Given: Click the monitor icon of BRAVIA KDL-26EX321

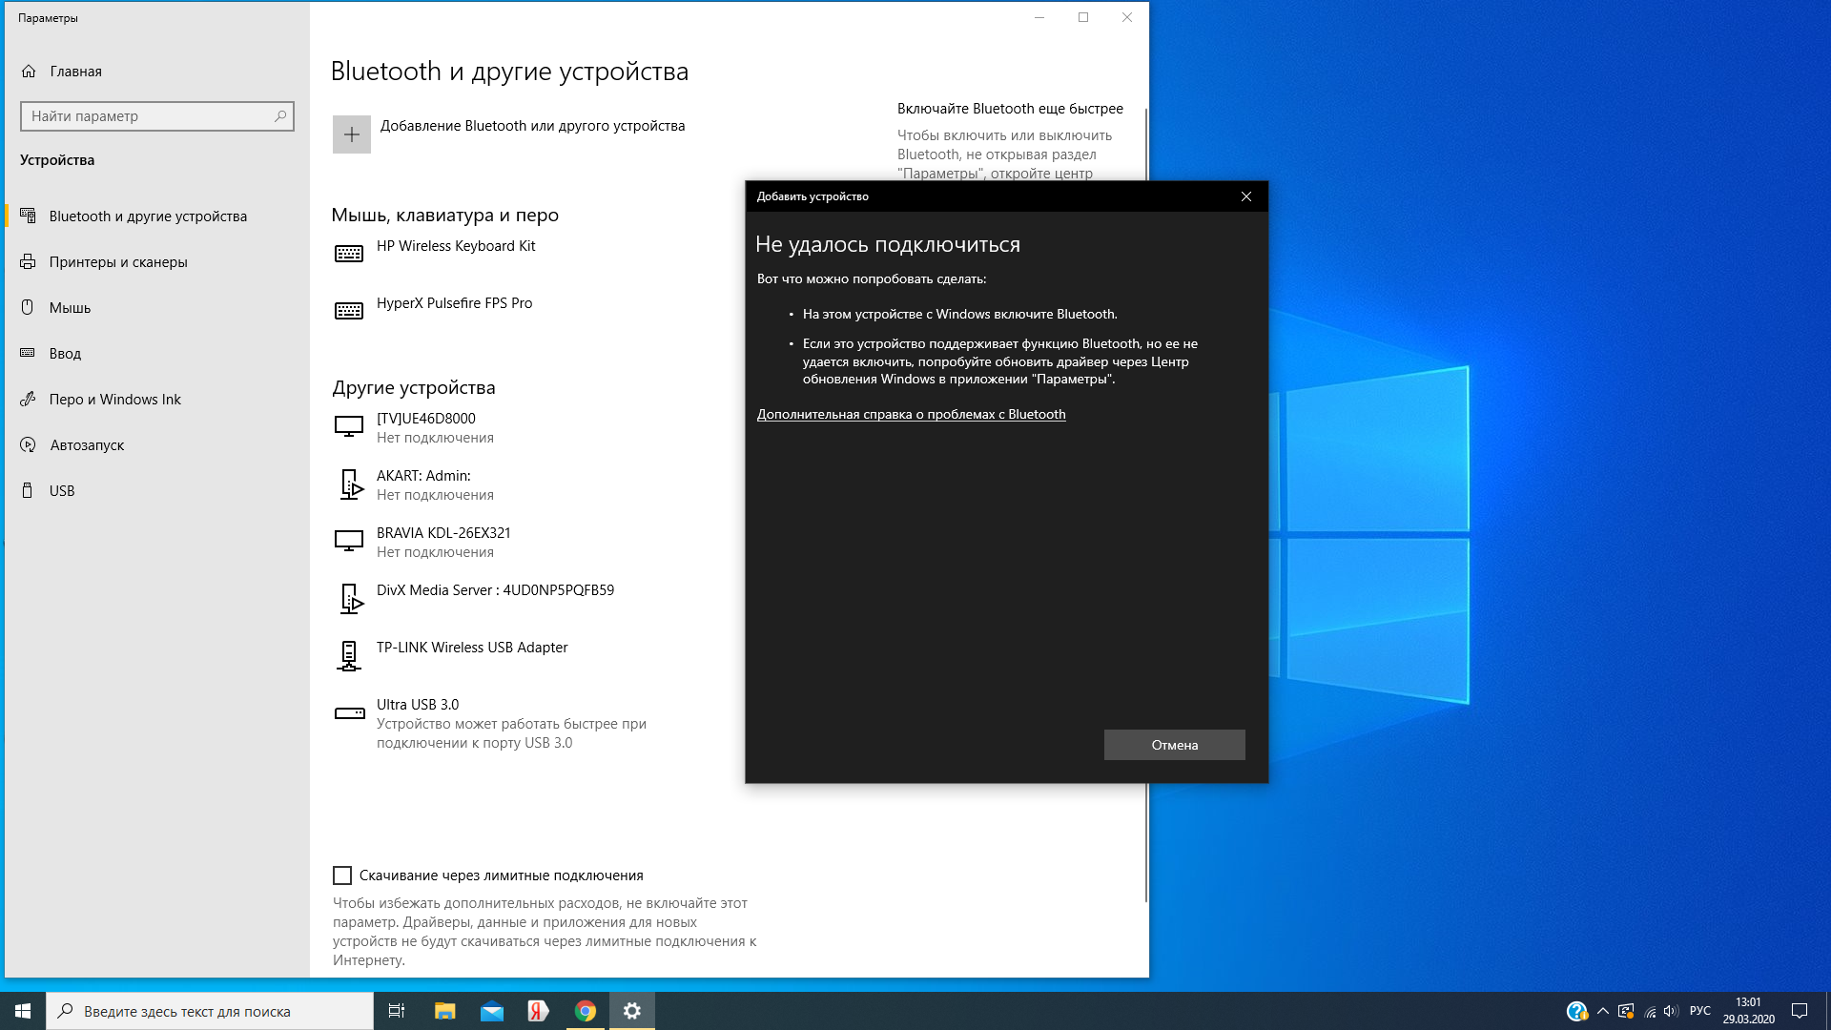Looking at the screenshot, I should pyautogui.click(x=349, y=541).
